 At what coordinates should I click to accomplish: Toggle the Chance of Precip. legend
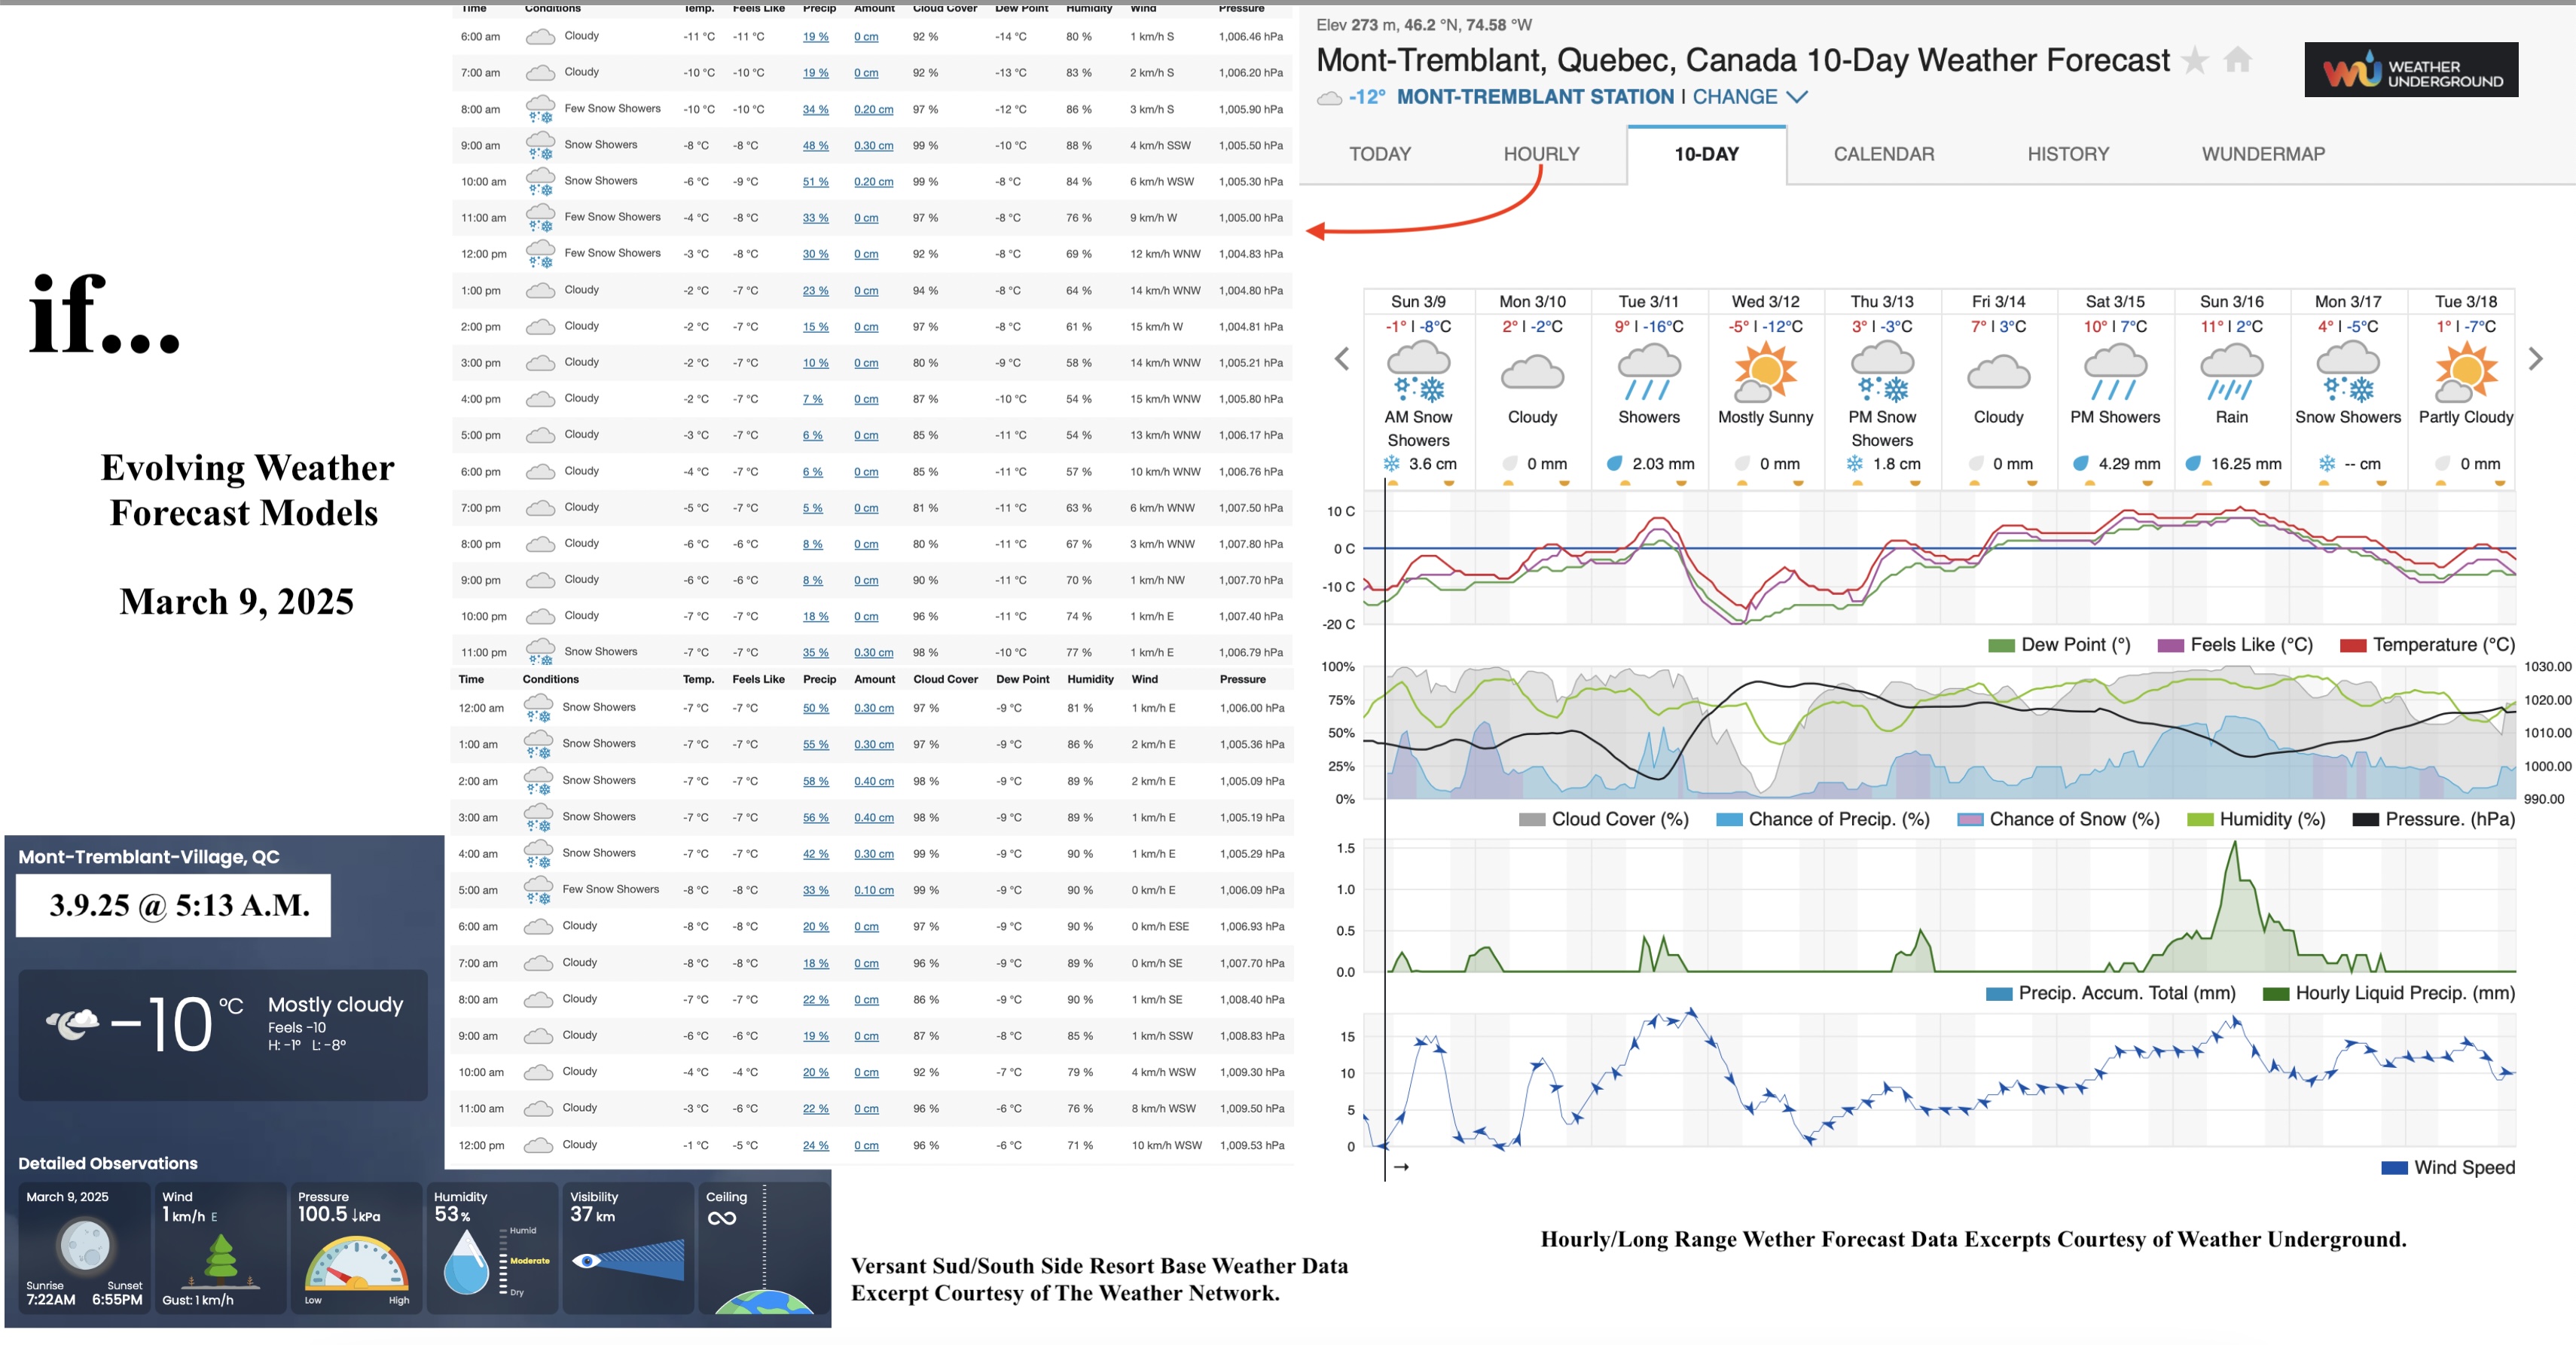pyautogui.click(x=1822, y=819)
